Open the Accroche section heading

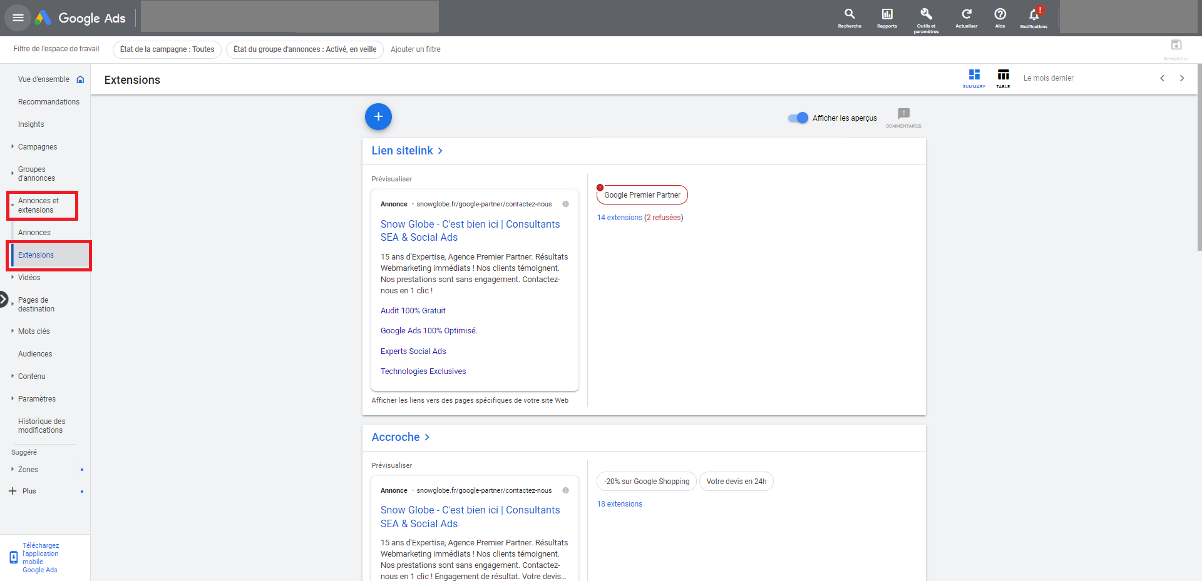pos(401,437)
